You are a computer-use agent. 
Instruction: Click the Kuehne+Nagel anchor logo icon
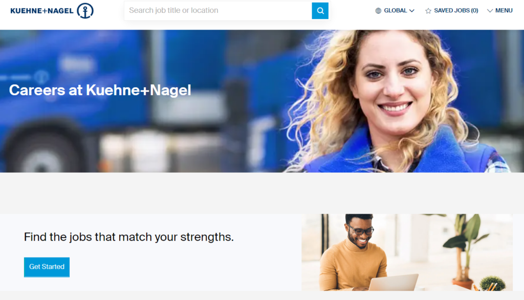[x=85, y=11]
